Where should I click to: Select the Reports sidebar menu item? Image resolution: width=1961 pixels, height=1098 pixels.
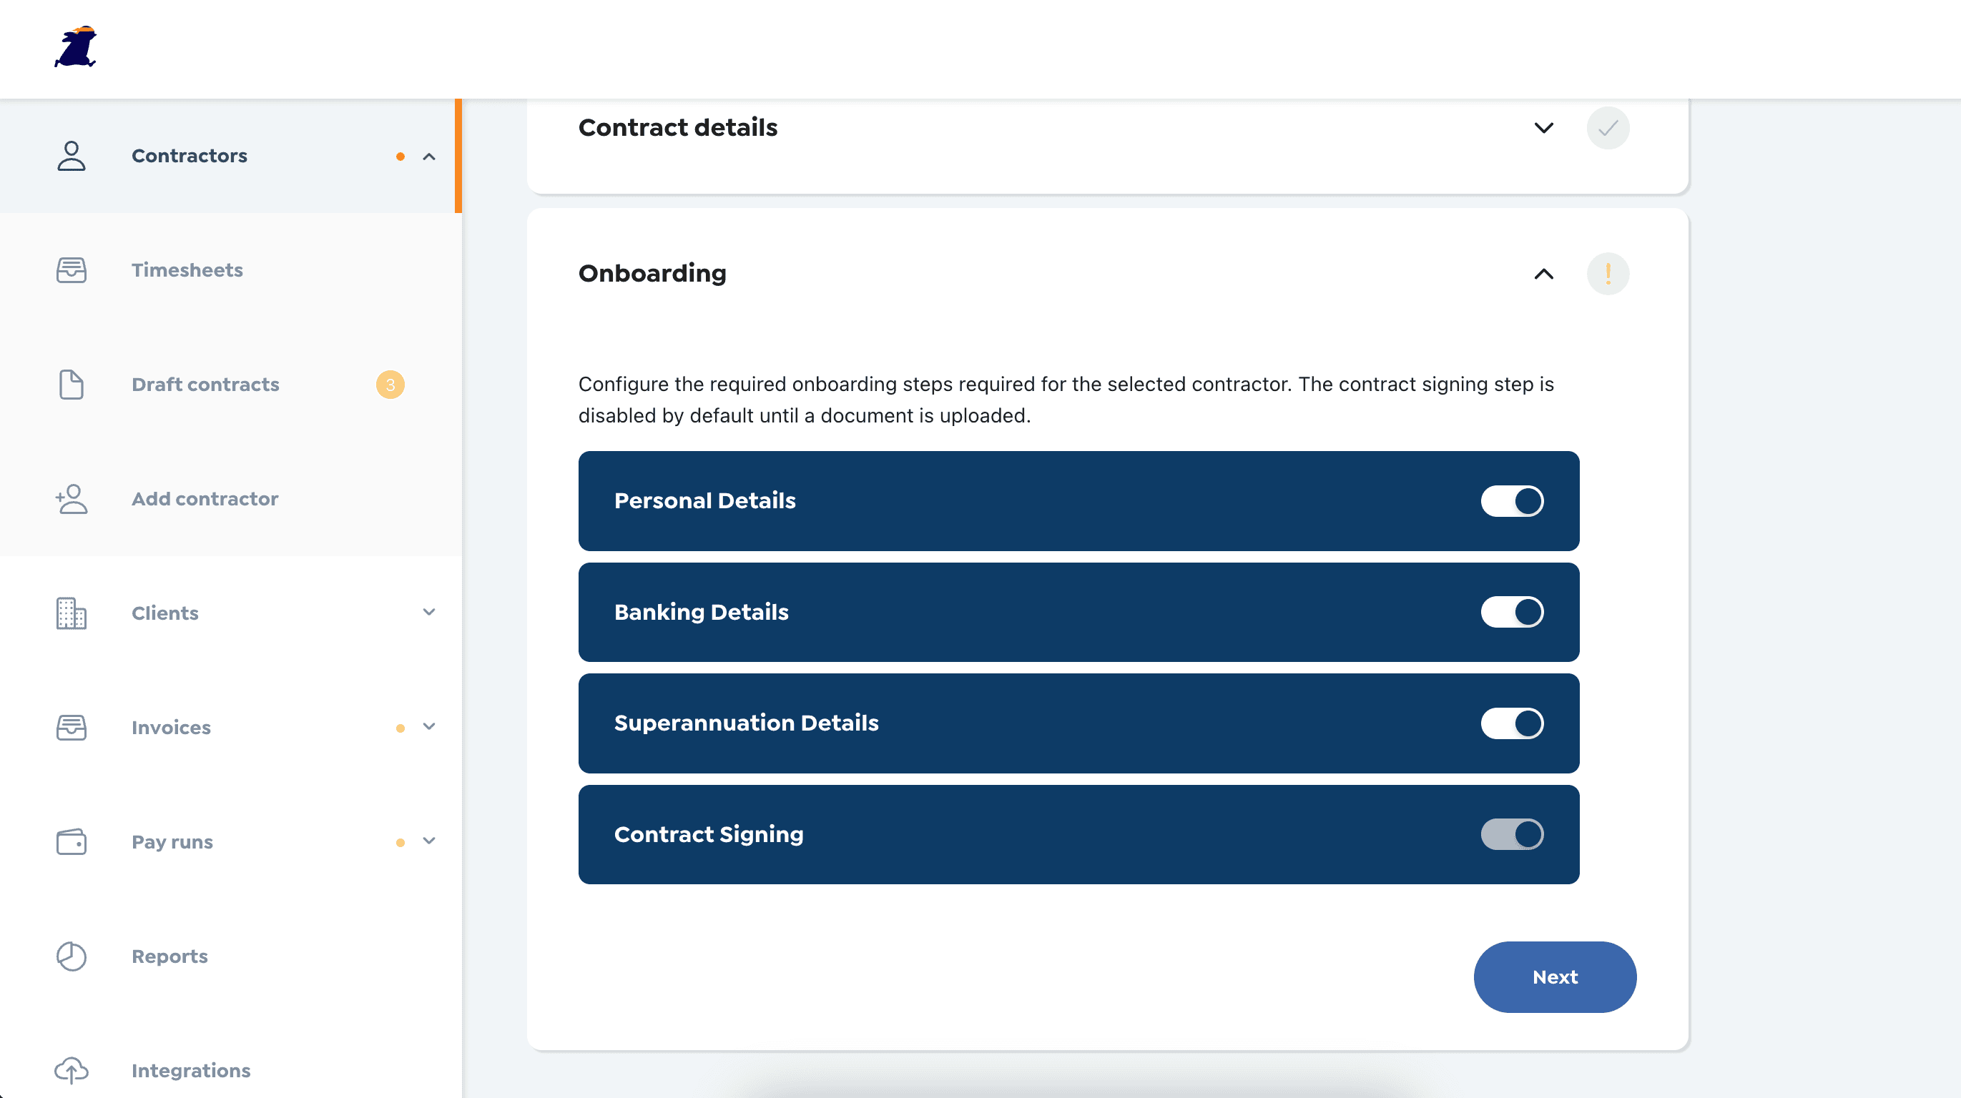(x=168, y=955)
